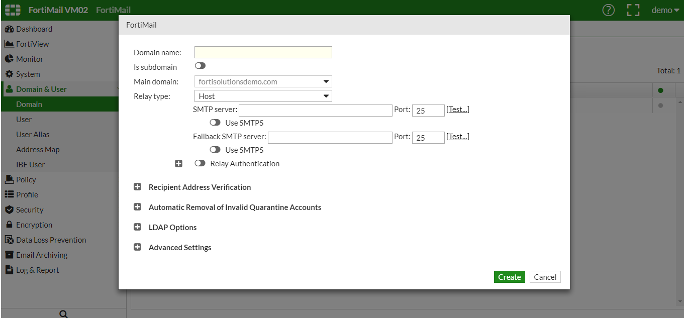Click the search magnifier at sidebar bottom
This screenshot has width=684, height=318.
(x=63, y=313)
